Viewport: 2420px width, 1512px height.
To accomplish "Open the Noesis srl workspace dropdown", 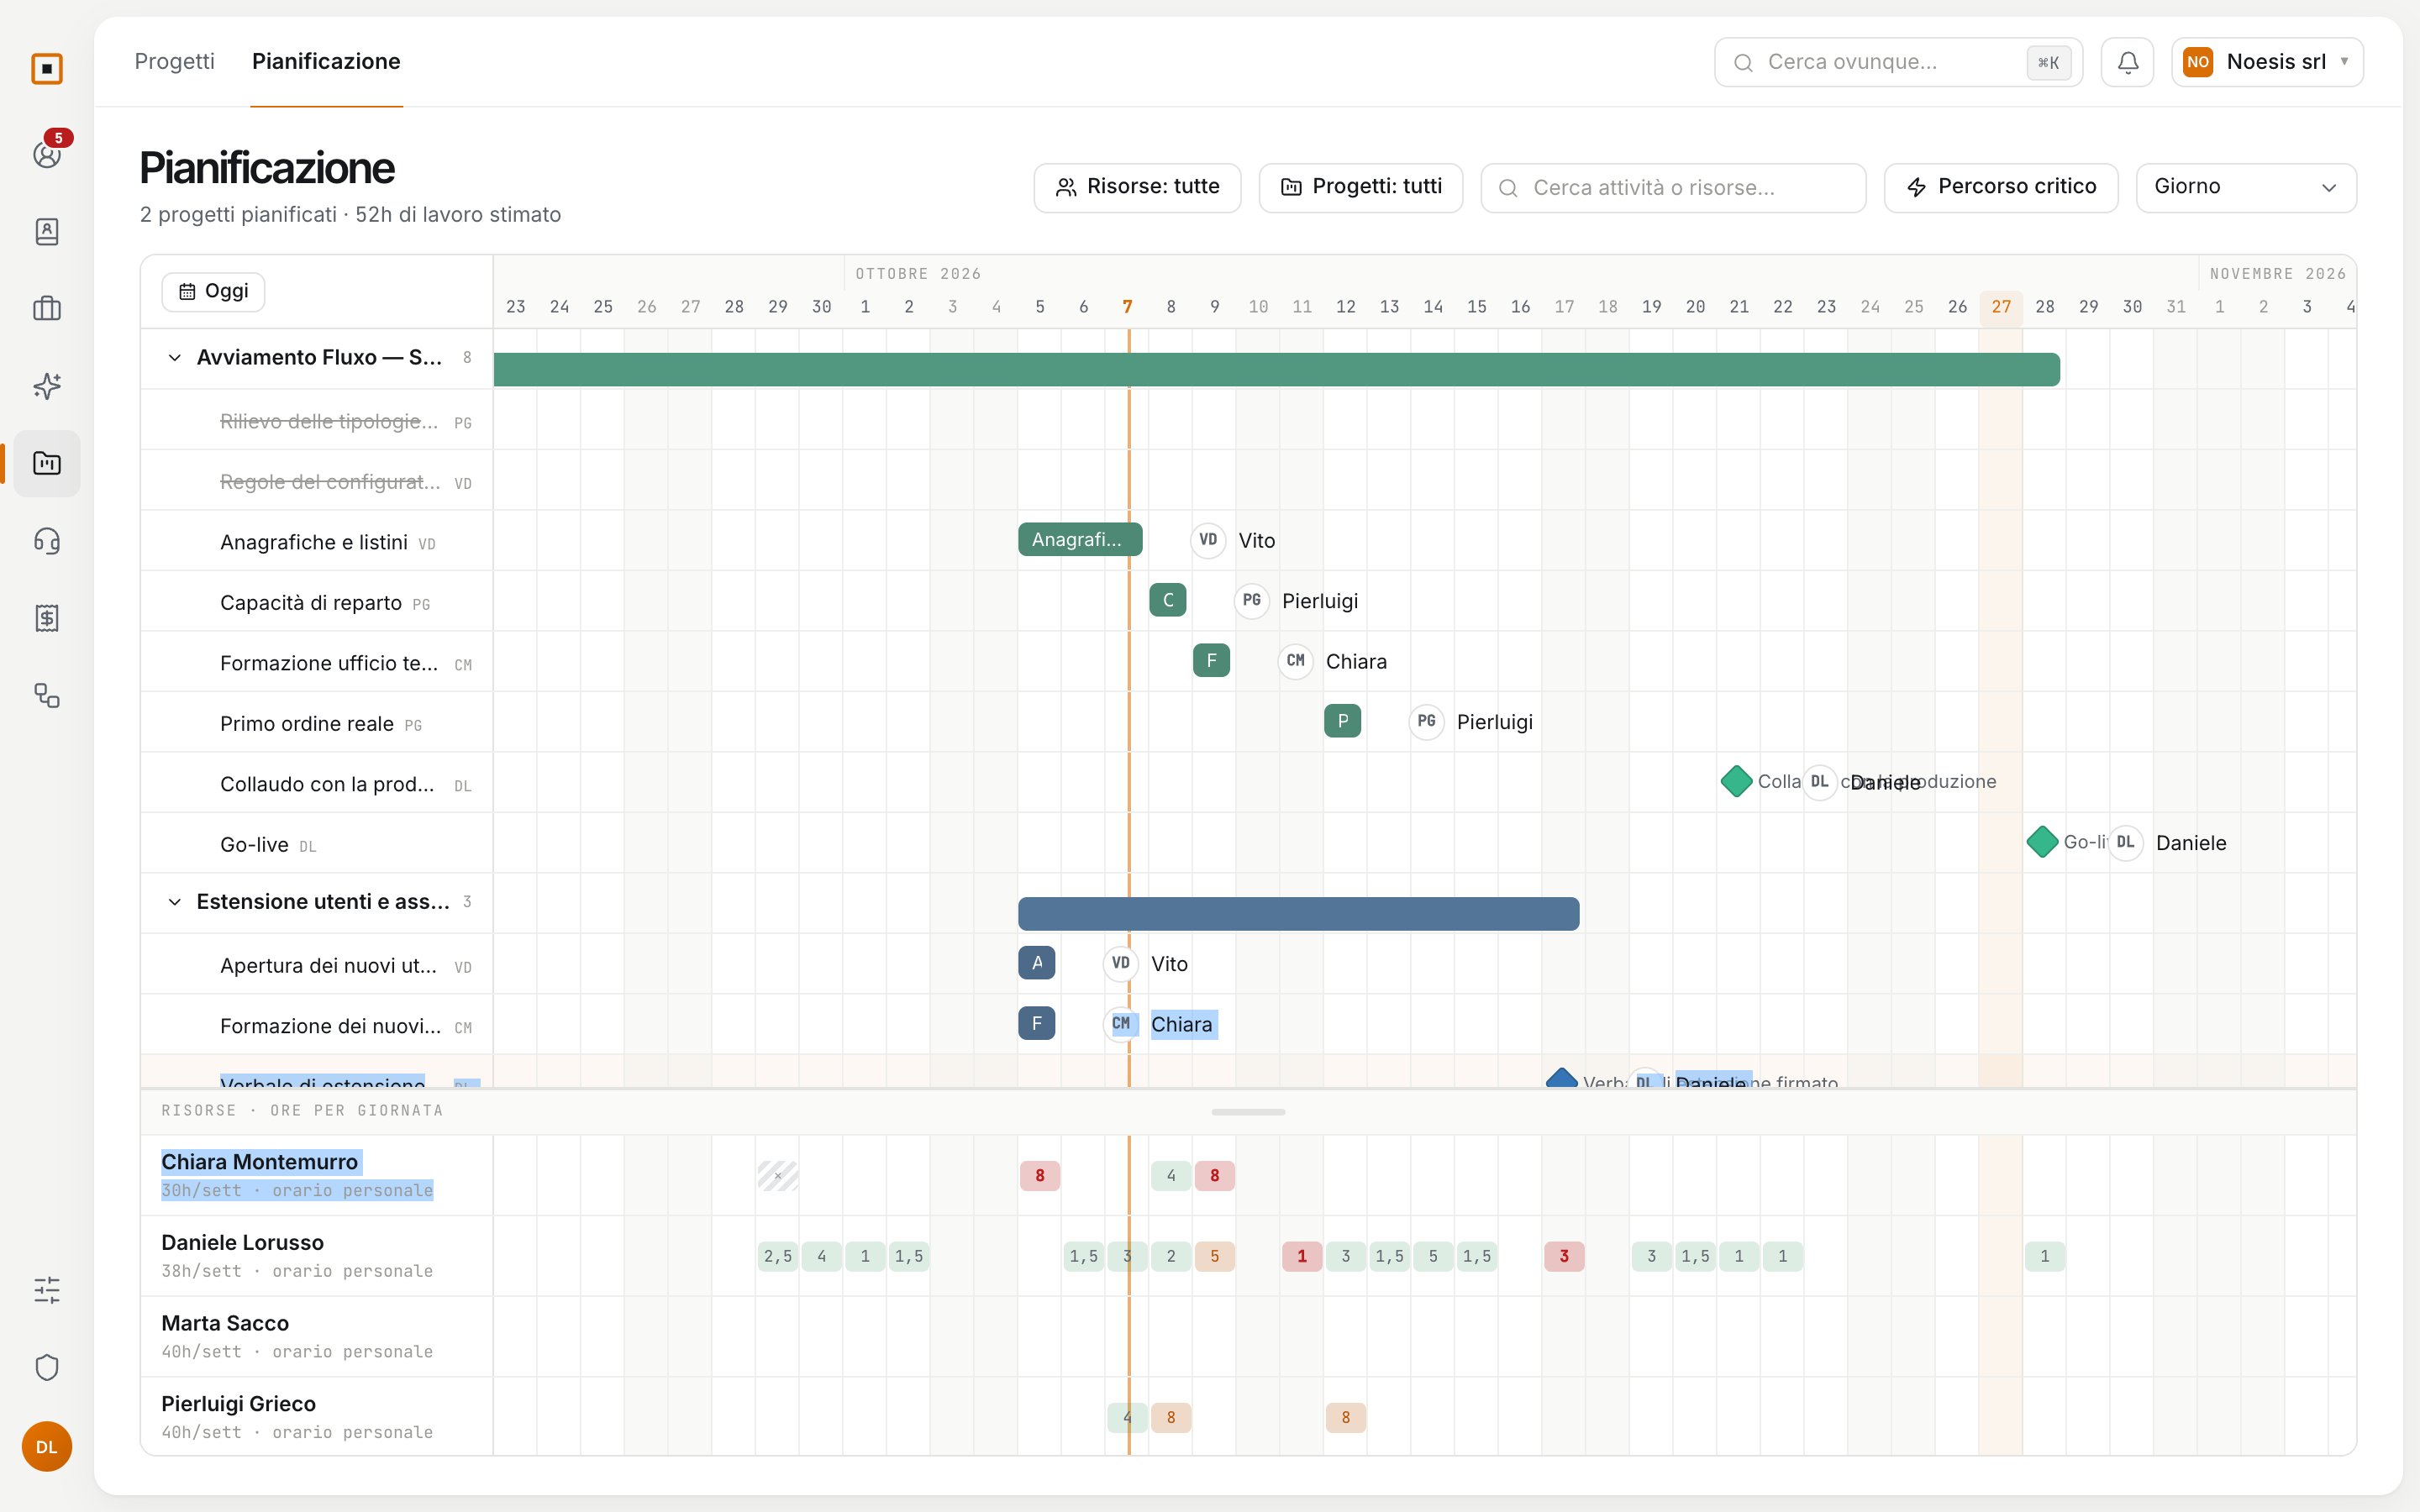I will [2267, 62].
